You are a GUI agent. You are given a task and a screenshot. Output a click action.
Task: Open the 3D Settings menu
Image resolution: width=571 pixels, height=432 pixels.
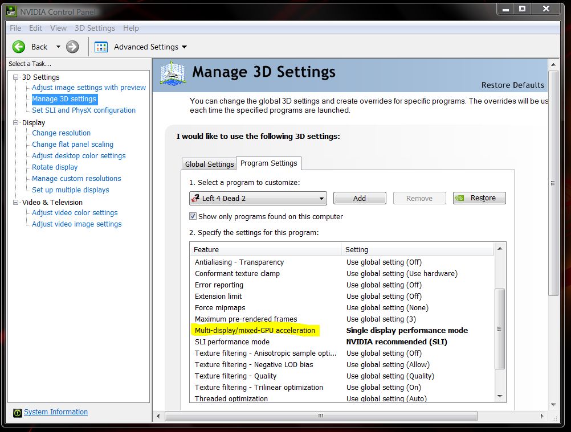coord(95,28)
